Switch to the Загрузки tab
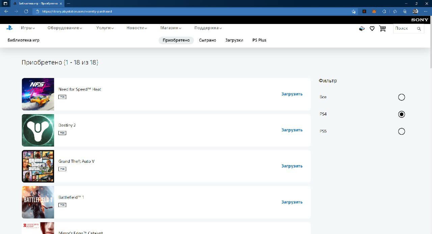 tap(234, 40)
